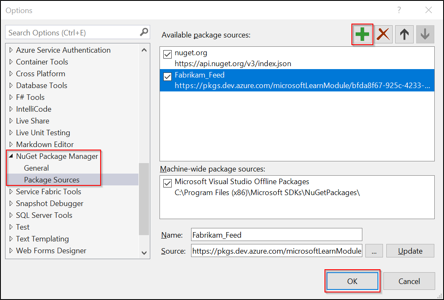Expand Azure Service Authentication

click(10, 50)
